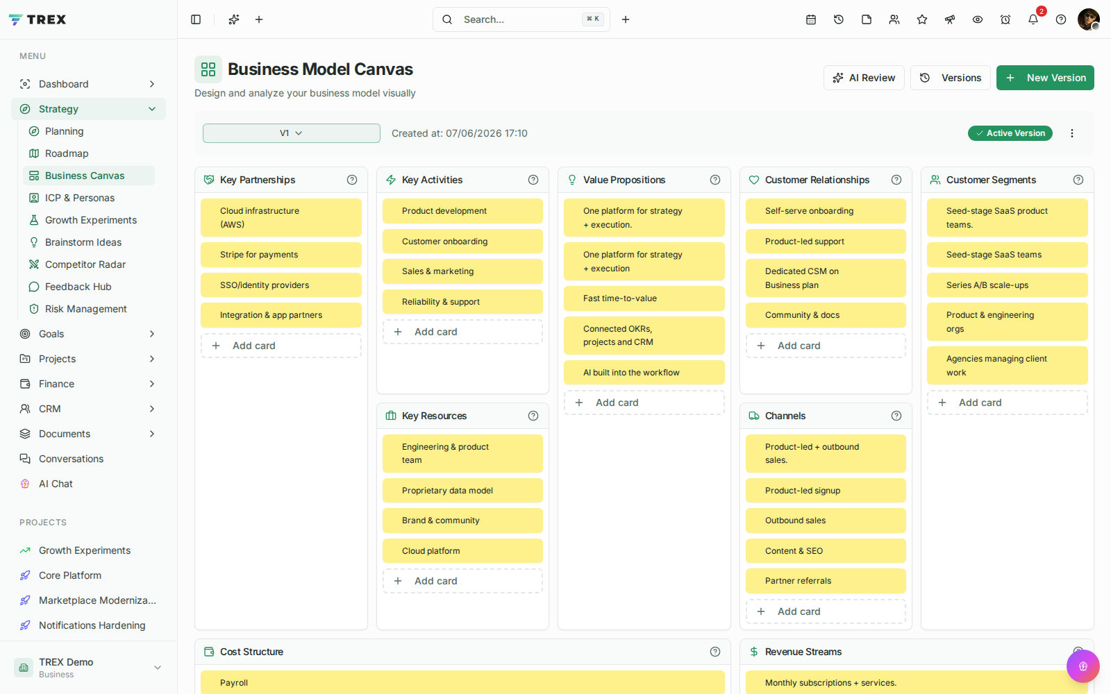This screenshot has width=1111, height=694.
Task: Open the notifications bell icon
Action: click(1033, 19)
